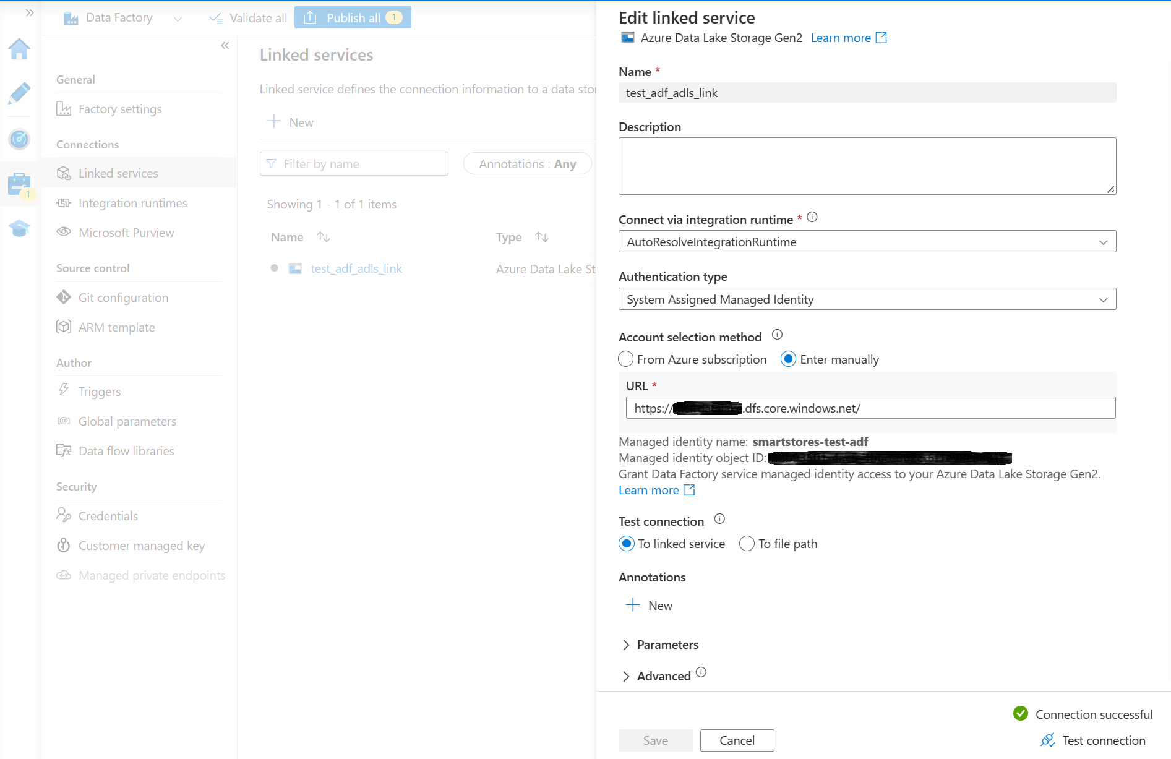Click the Save button

pyautogui.click(x=655, y=740)
